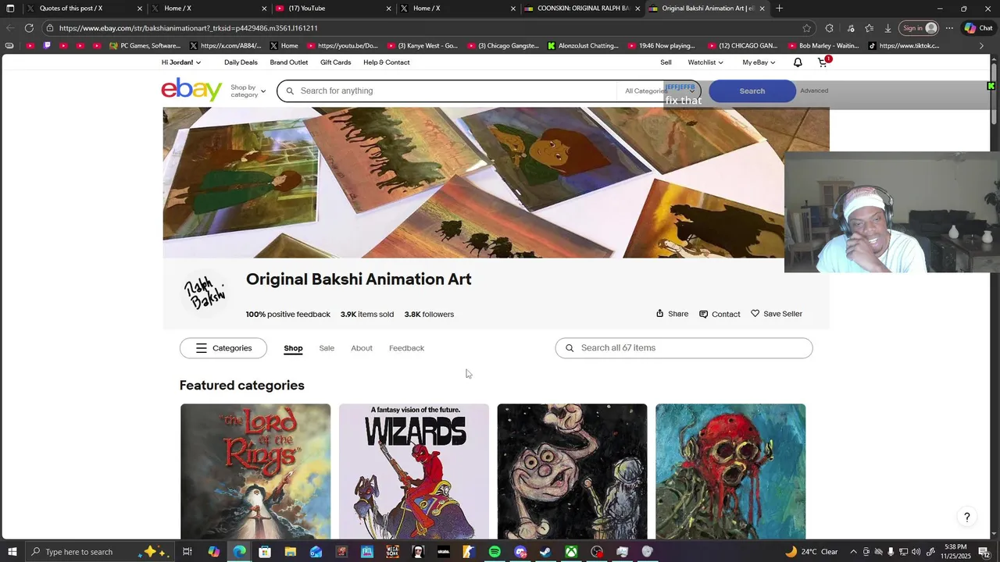The width and height of the screenshot is (1000, 562).
Task: Switch to the Sale tab
Action: (x=327, y=348)
